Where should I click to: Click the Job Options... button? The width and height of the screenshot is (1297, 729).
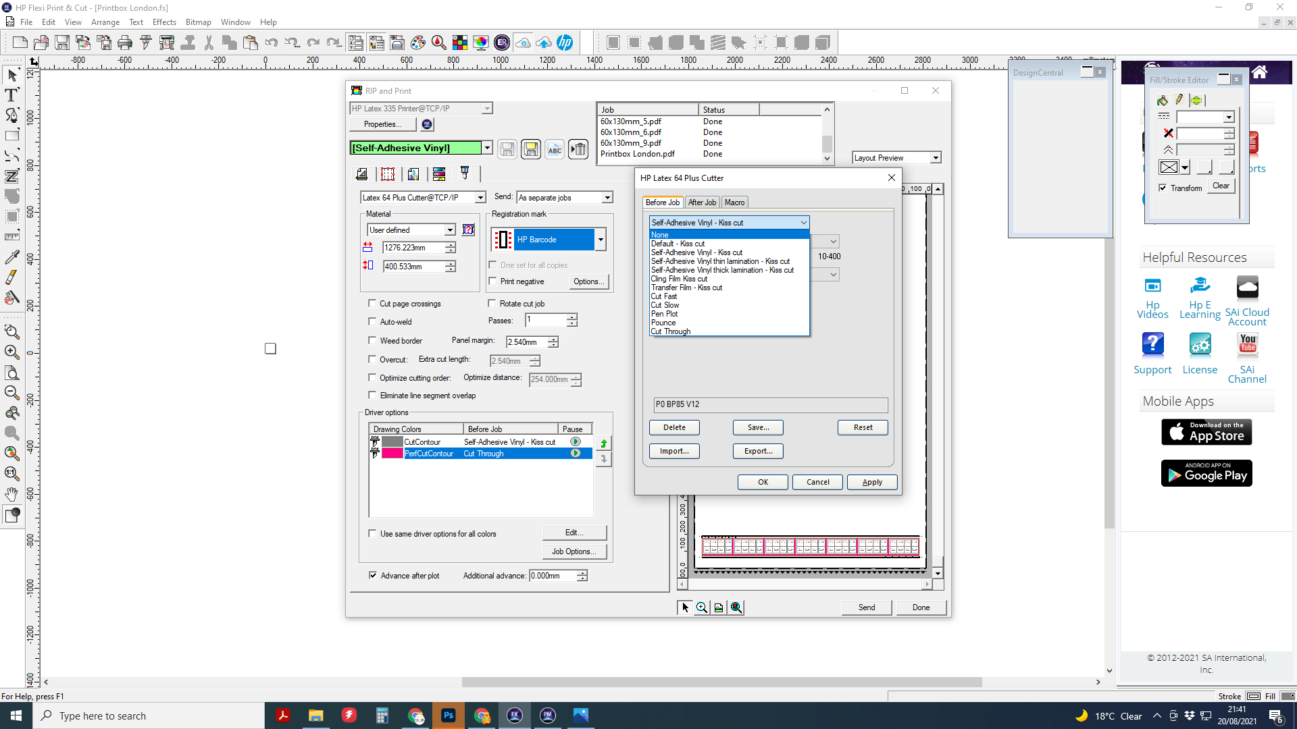point(574,551)
